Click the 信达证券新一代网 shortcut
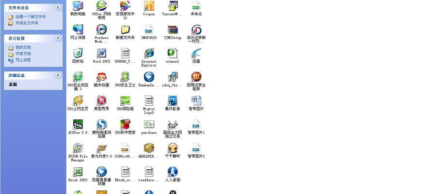Viewport: 426px width, 194px height. pyautogui.click(x=196, y=30)
